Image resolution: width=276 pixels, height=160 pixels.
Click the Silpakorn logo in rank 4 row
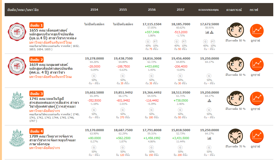[x=17, y=138]
